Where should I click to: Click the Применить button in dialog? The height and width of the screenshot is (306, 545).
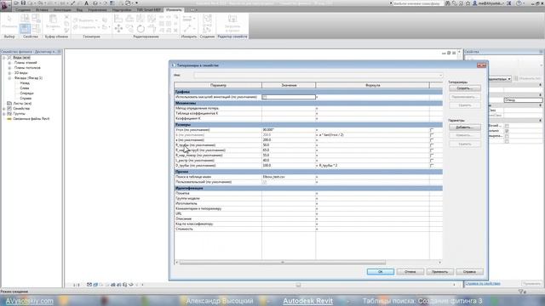coord(439,272)
